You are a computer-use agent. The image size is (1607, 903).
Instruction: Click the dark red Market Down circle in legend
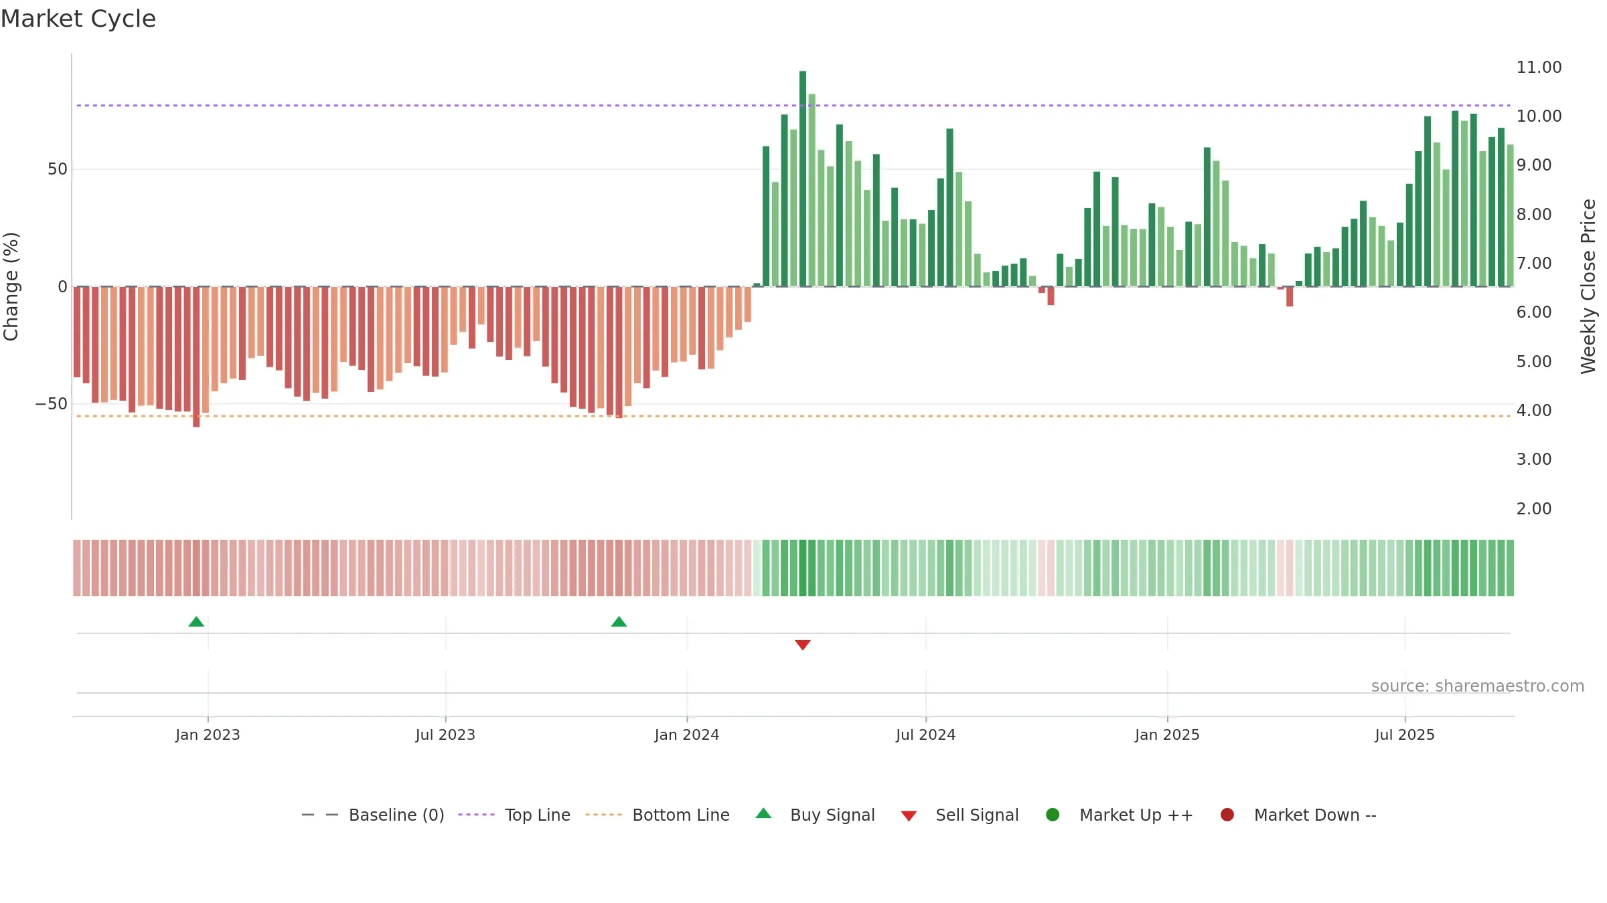(1227, 815)
